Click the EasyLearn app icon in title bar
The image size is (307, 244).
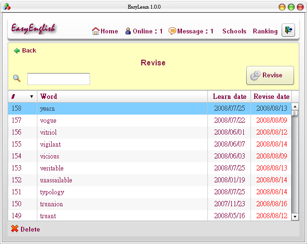pos(7,7)
